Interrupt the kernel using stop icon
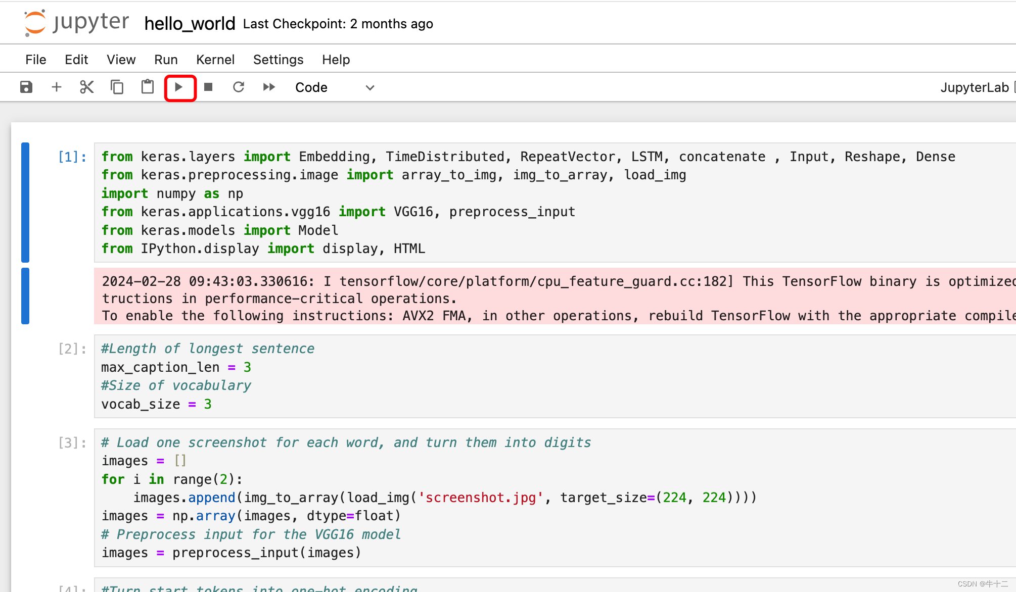 tap(208, 87)
